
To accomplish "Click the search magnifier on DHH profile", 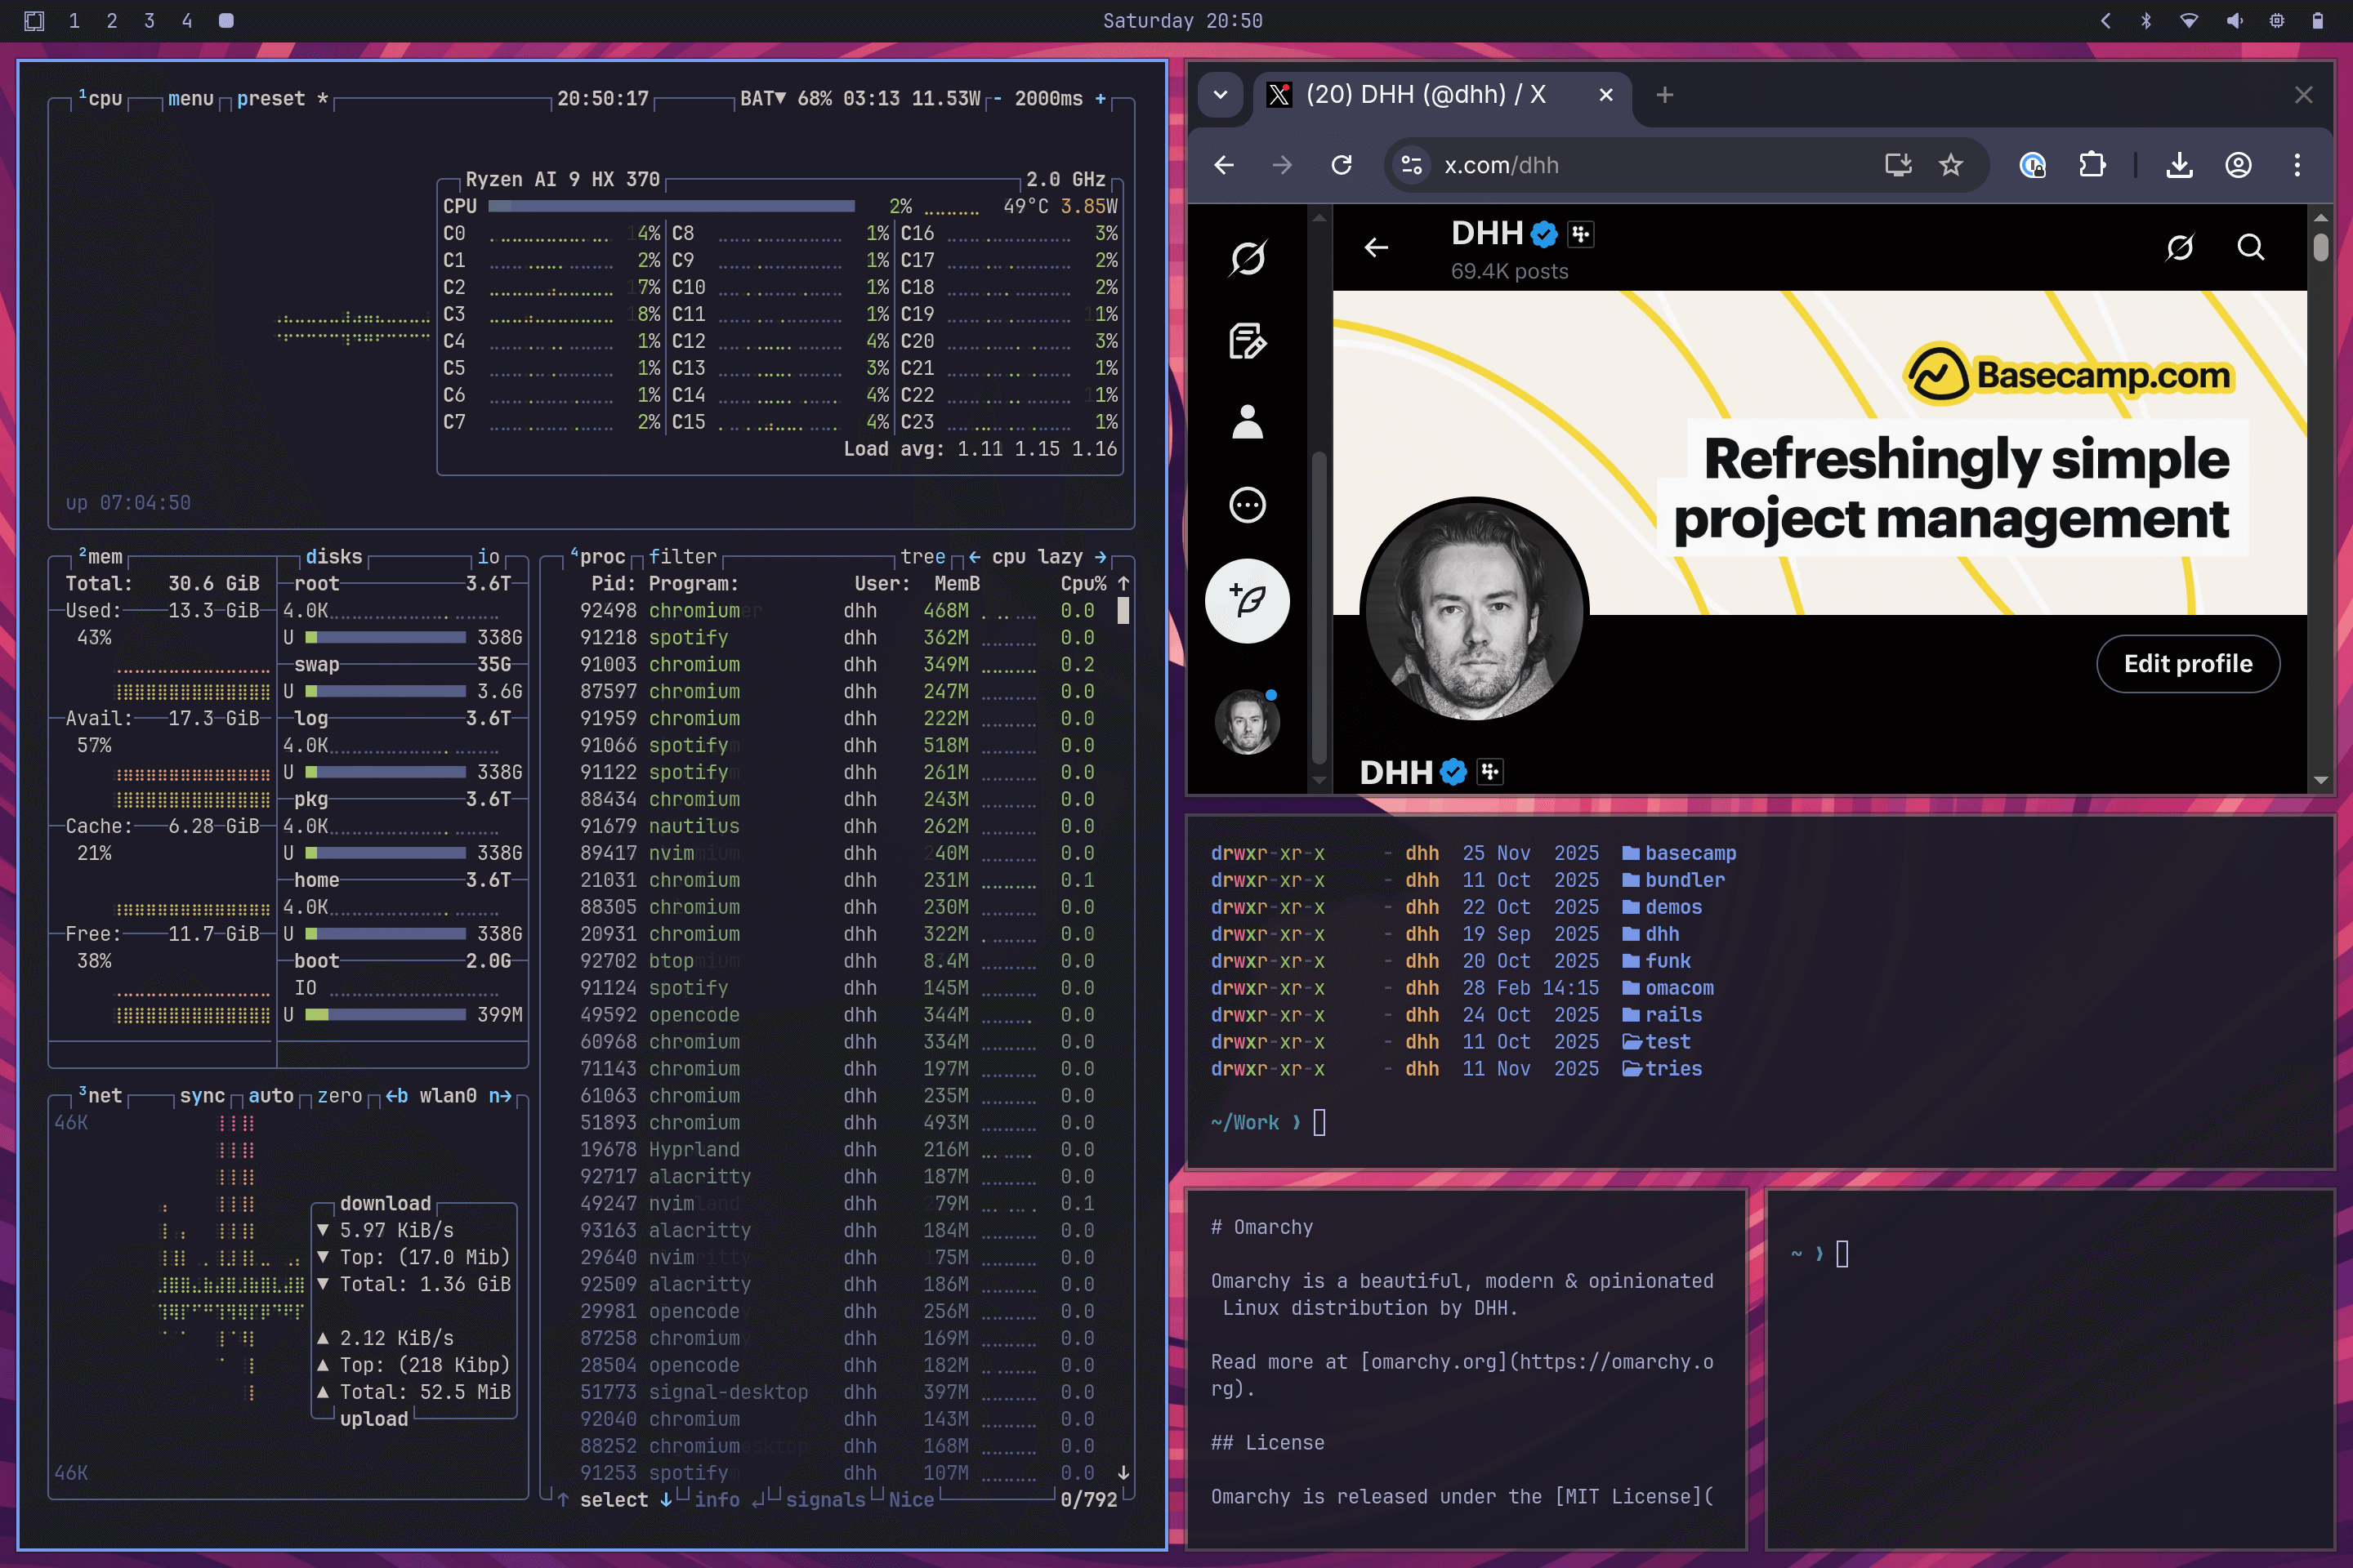I will [x=2250, y=247].
